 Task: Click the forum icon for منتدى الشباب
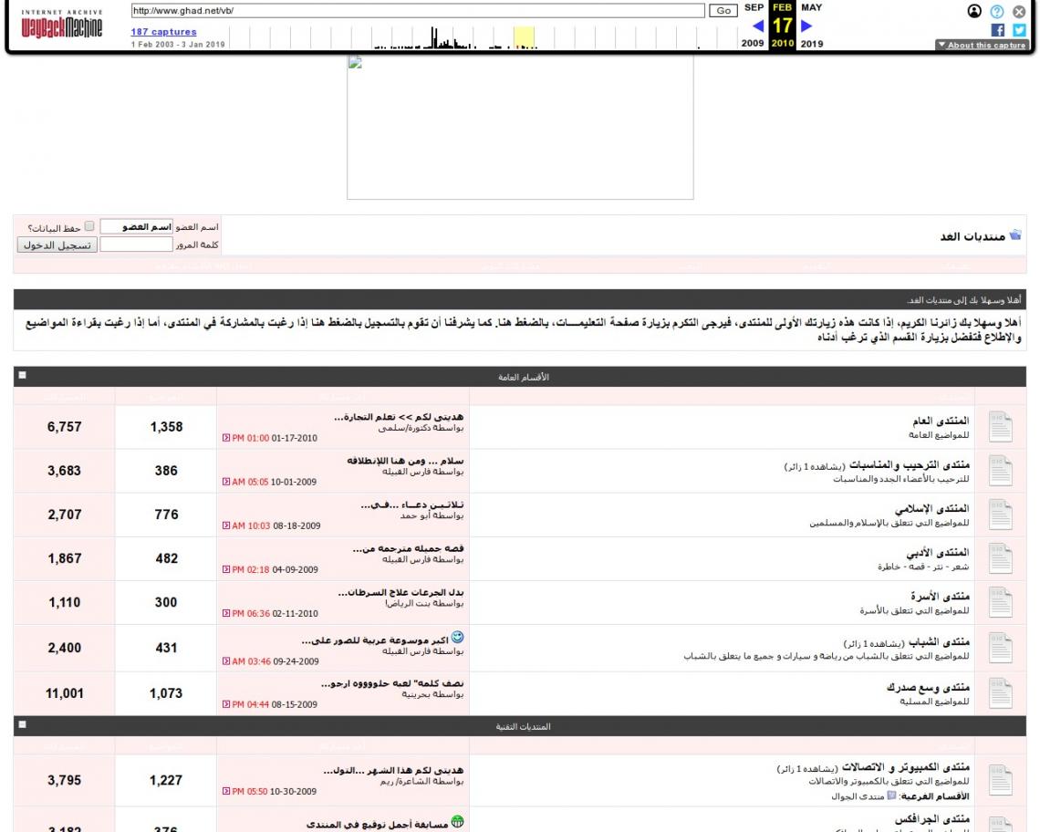[1000, 648]
